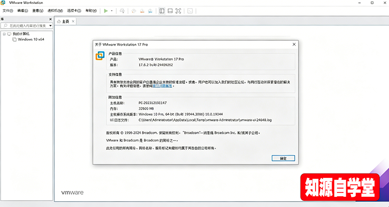Click the green Power On play button
This screenshot has height=207, width=389.
(106, 10)
